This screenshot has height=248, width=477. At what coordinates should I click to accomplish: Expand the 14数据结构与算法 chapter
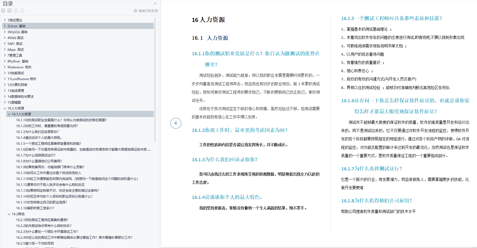[5, 96]
